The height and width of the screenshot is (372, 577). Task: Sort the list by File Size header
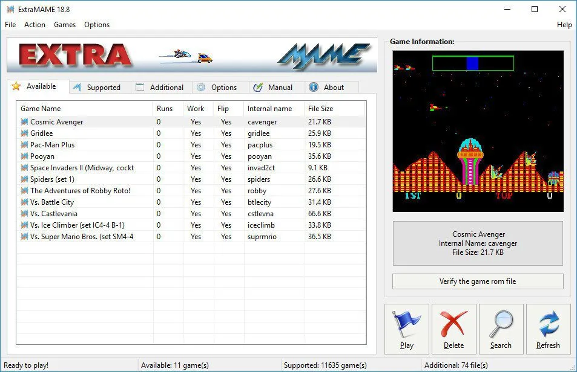pos(321,109)
